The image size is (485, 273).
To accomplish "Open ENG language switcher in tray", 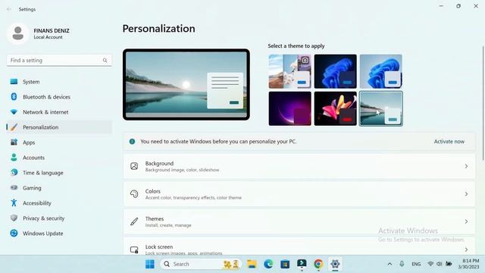I will click(x=416, y=264).
